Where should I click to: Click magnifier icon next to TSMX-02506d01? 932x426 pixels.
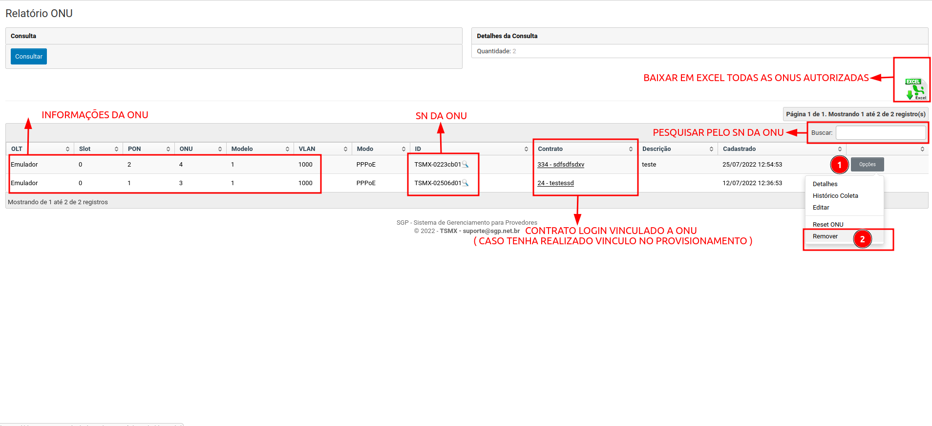(x=466, y=183)
